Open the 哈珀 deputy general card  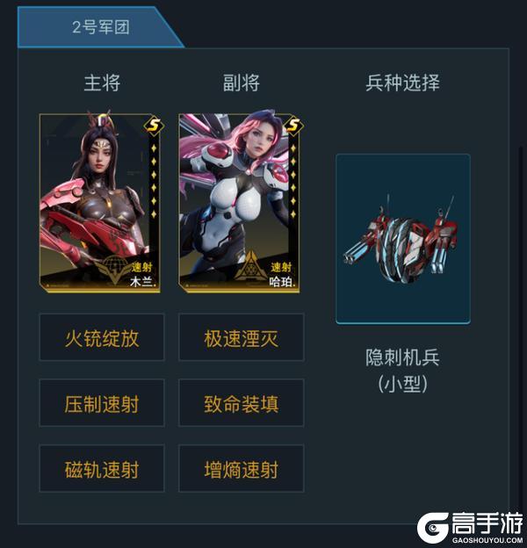point(240,203)
